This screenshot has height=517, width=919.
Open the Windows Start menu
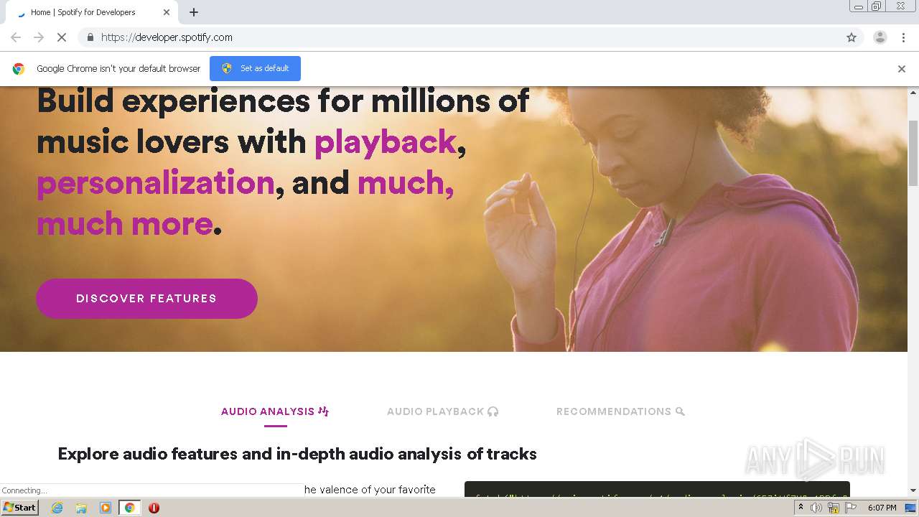point(20,508)
